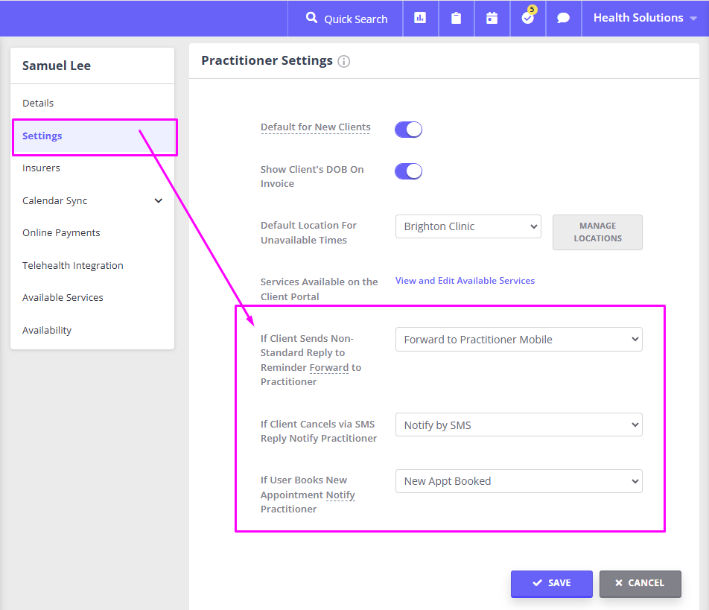Open the Brighton Clinic location dropdown
The image size is (709, 610).
[468, 226]
